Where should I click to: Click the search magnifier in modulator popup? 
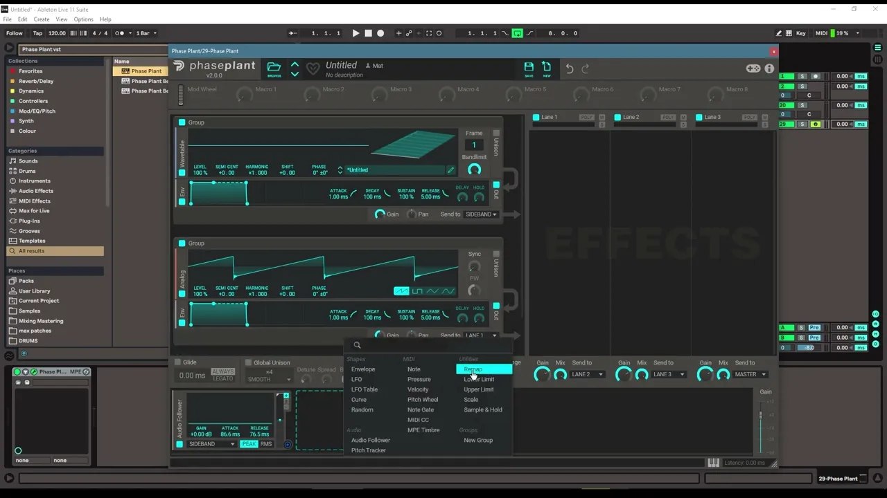pos(357,345)
